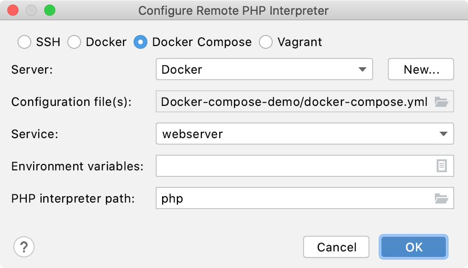The width and height of the screenshot is (468, 268).
Task: Choose the Vagrant connection type
Action: tap(265, 42)
